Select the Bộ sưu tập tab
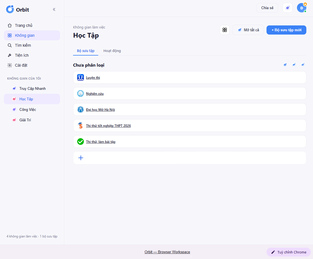 point(86,51)
